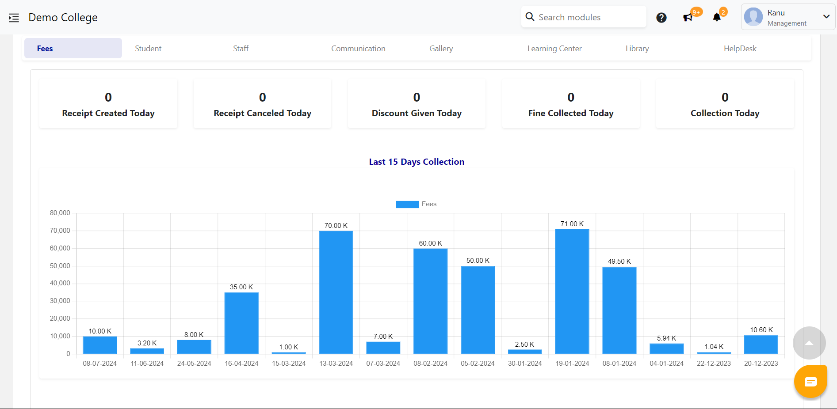
Task: Click the 22-12-2023 axis date label
Action: click(x=714, y=364)
